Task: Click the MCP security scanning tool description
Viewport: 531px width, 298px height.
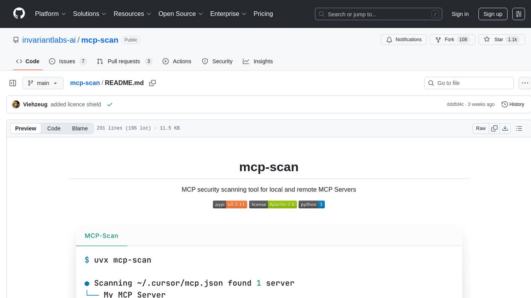Action: pyautogui.click(x=269, y=190)
